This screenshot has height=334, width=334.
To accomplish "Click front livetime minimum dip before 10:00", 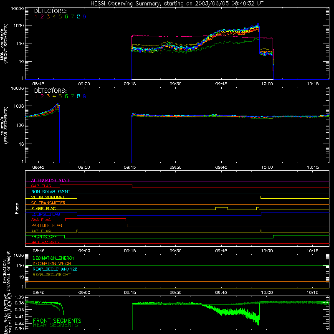I will [x=258, y=325].
